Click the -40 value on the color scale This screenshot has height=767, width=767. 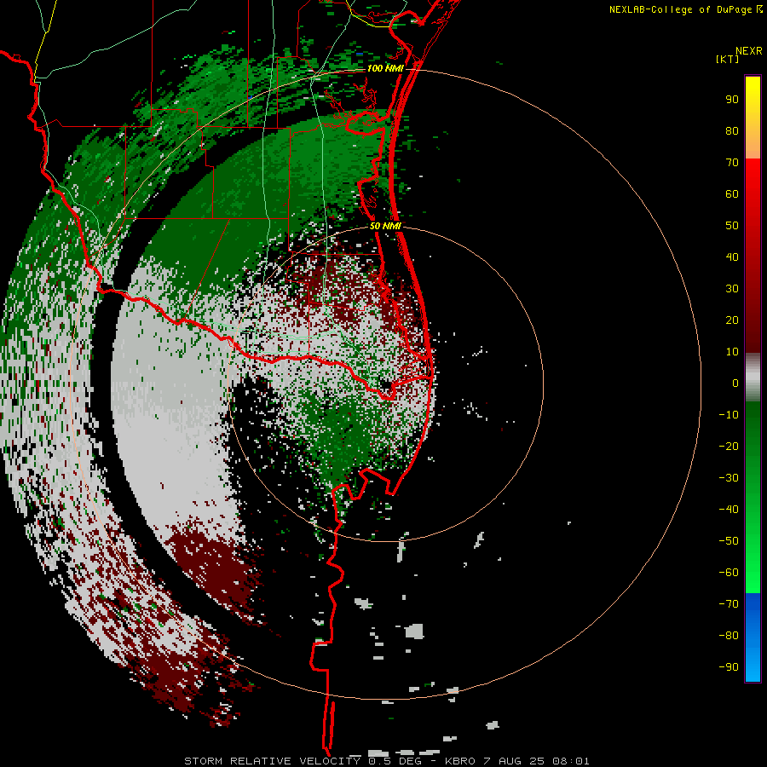pyautogui.click(x=729, y=510)
